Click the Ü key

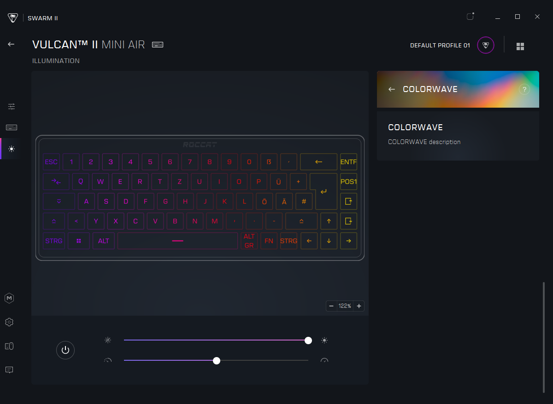click(x=278, y=182)
